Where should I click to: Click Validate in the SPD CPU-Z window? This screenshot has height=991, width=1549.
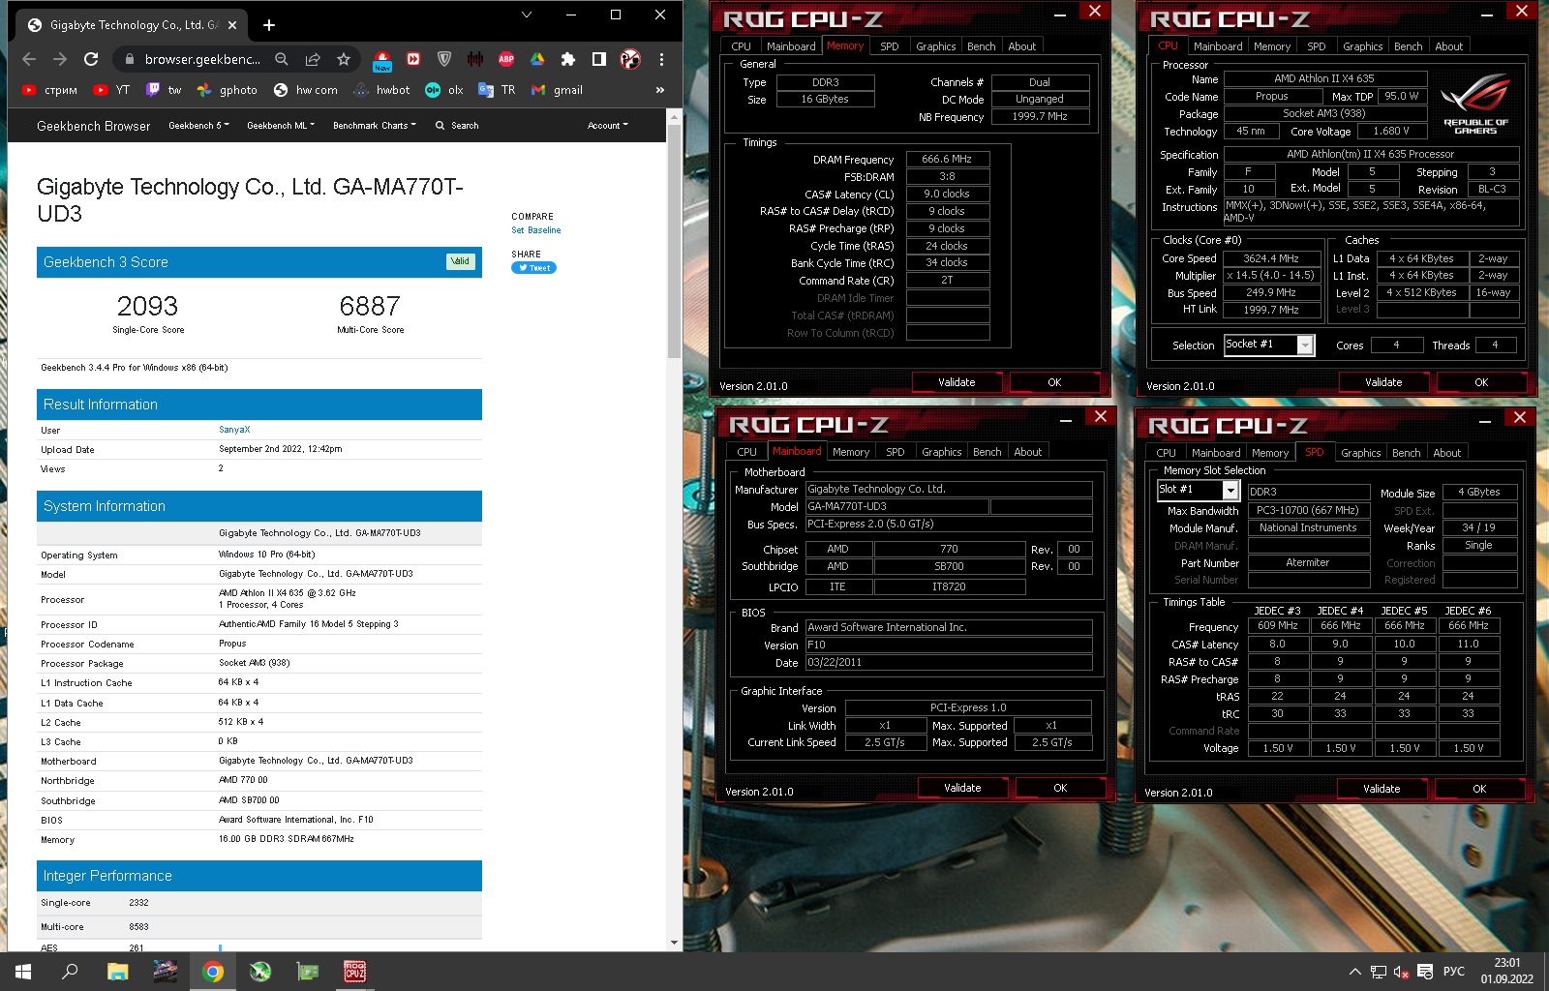pos(1382,789)
